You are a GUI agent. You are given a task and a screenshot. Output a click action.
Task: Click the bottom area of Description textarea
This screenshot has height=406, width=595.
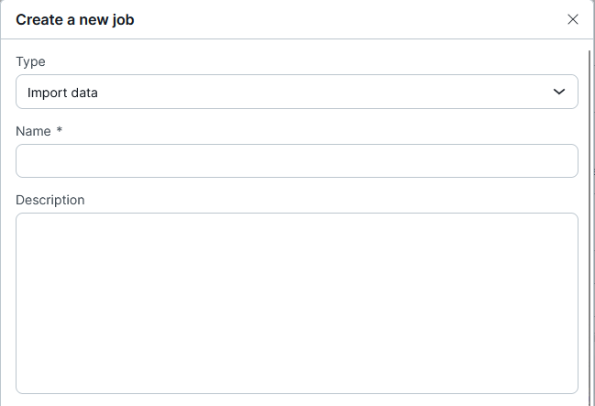point(296,380)
